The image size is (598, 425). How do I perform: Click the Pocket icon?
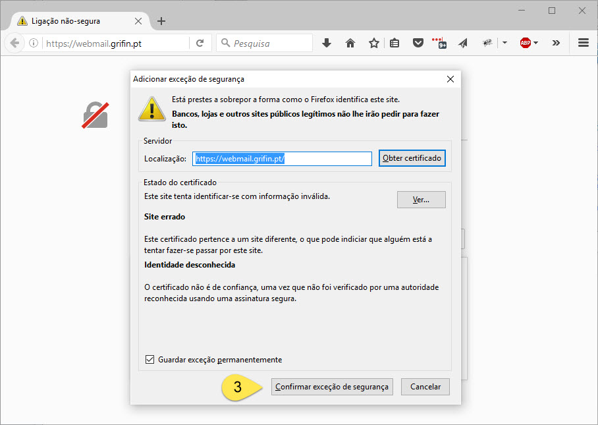point(418,43)
